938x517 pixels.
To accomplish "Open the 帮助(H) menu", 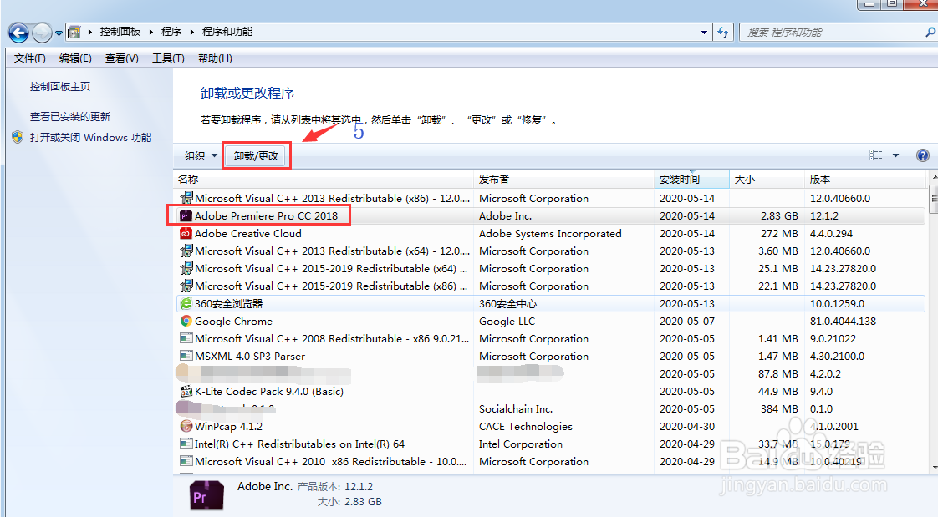I will pos(215,58).
